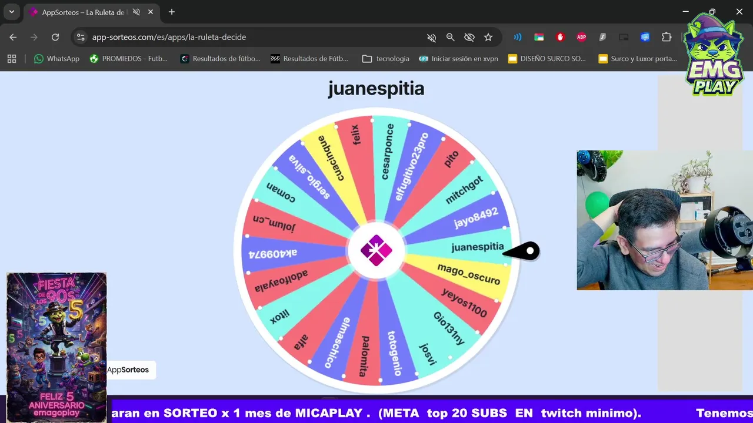Reload the current page
The width and height of the screenshot is (753, 423).
click(x=55, y=37)
